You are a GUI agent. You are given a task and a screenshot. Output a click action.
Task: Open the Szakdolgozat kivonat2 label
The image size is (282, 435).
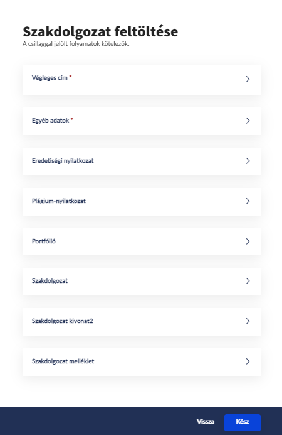coord(63,321)
